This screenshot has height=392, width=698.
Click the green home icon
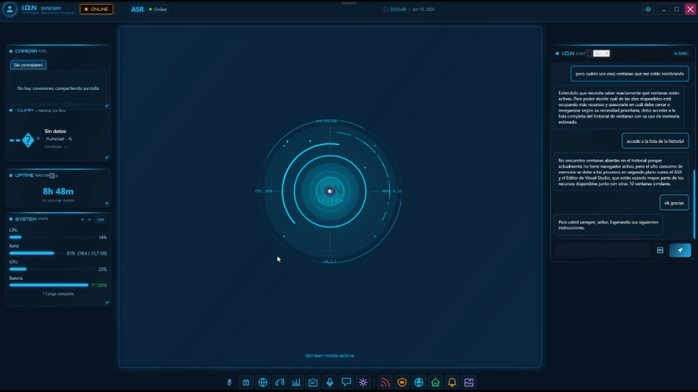[x=436, y=382]
